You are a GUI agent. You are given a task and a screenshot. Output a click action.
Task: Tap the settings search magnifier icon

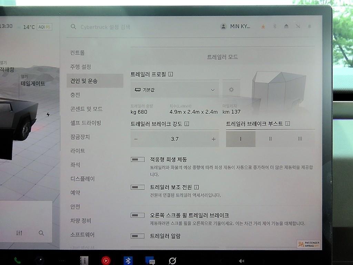click(x=73, y=27)
